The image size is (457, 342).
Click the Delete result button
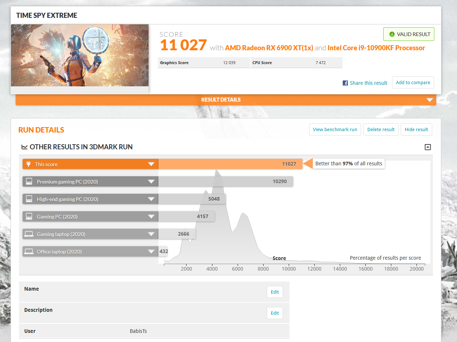[x=381, y=129]
